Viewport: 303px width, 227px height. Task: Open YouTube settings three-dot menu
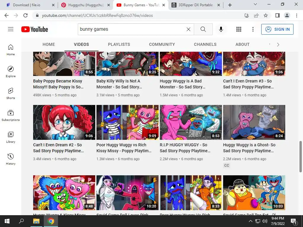253,29
